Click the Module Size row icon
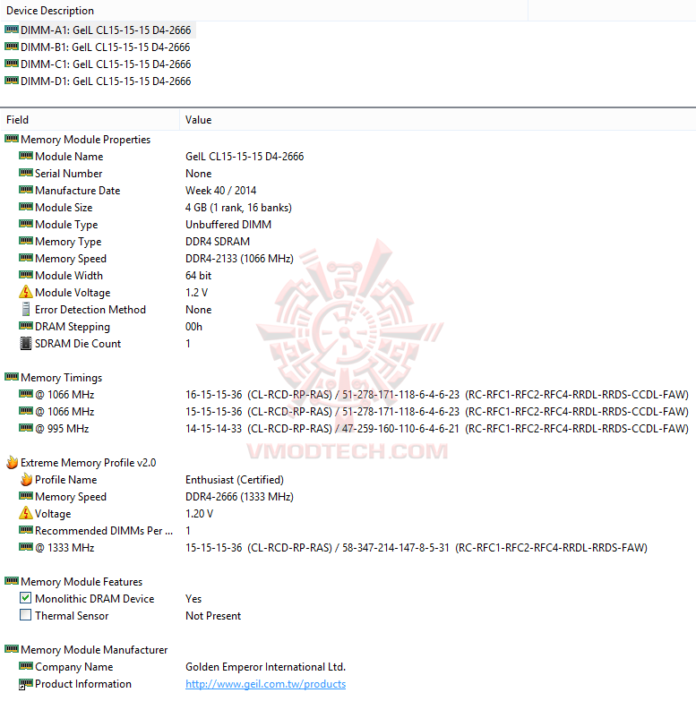Image resolution: width=696 pixels, height=727 pixels. point(26,207)
